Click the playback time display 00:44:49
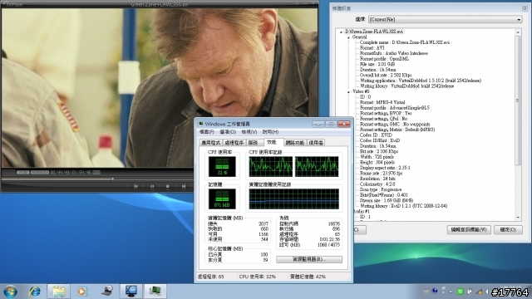The image size is (532, 299). [x=60, y=173]
